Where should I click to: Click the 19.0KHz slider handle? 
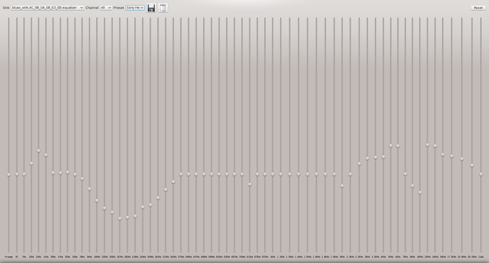tap(462, 159)
